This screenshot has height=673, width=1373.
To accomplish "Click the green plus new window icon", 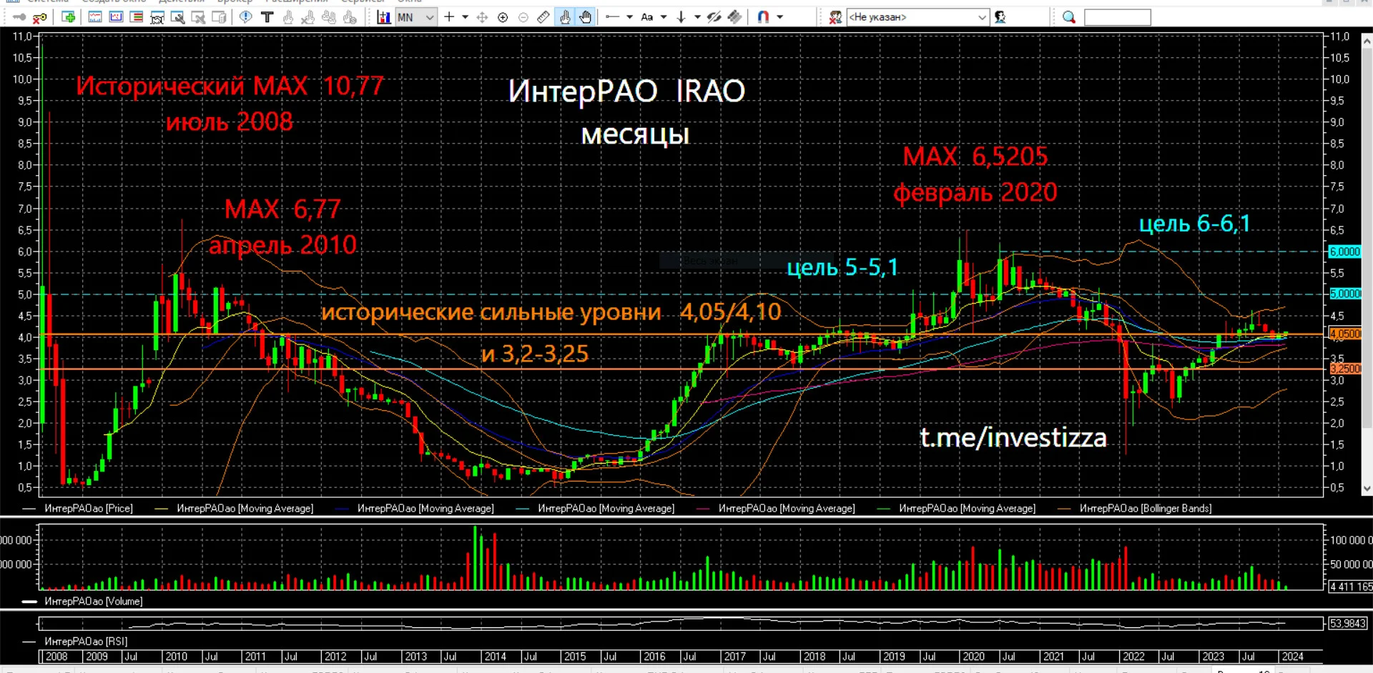I will pos(69,17).
